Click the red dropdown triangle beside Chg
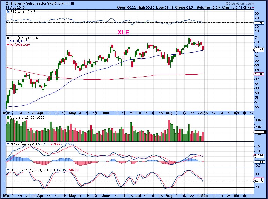 pyautogui.click(x=253, y=8)
